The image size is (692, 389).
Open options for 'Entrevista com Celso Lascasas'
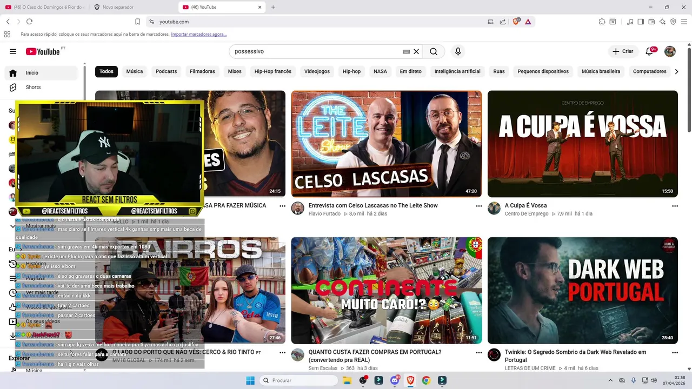(x=478, y=206)
